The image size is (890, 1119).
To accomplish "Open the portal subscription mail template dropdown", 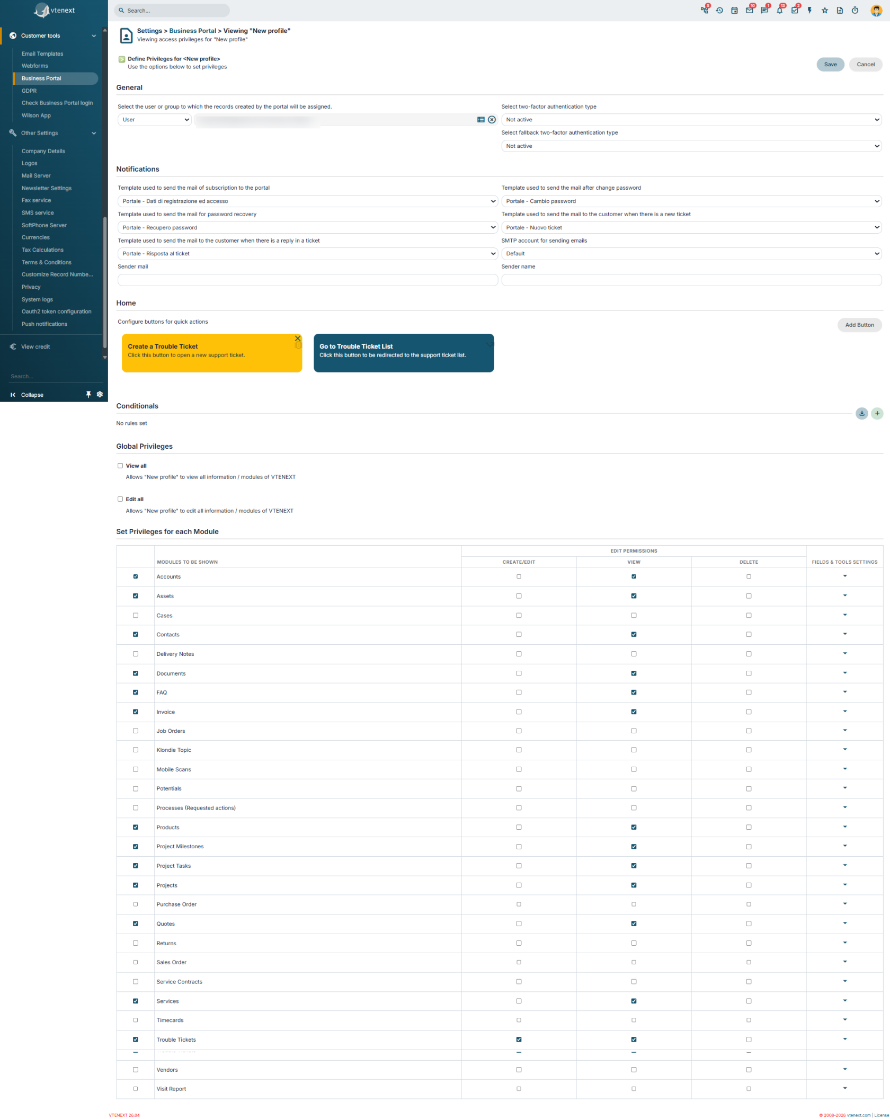I will 308,201.
